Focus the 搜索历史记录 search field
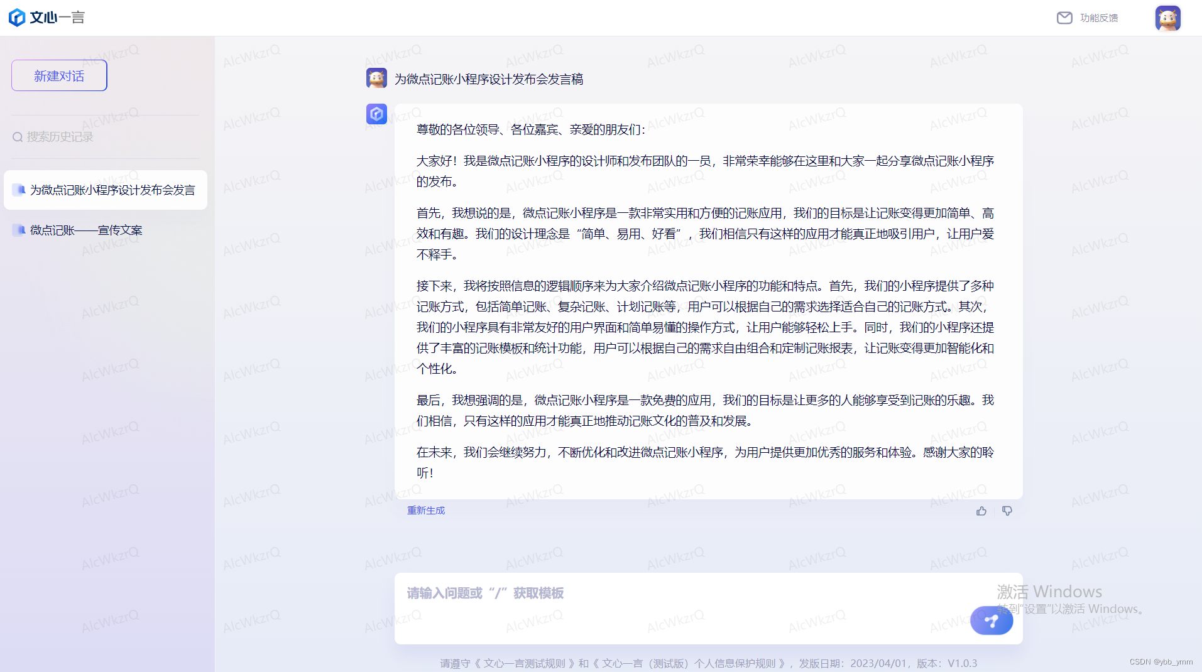This screenshot has height=672, width=1202. [106, 137]
